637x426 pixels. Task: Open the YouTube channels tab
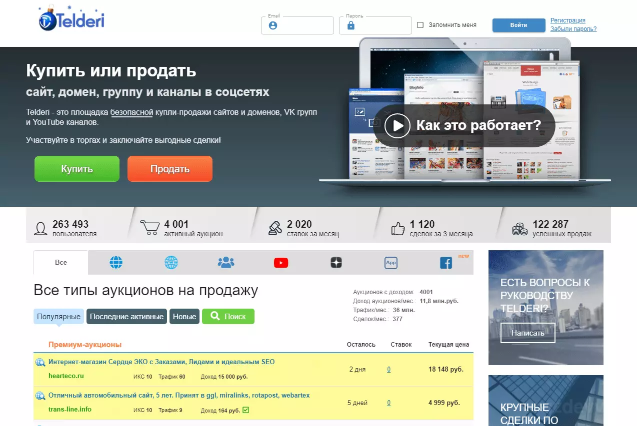pos(281,262)
